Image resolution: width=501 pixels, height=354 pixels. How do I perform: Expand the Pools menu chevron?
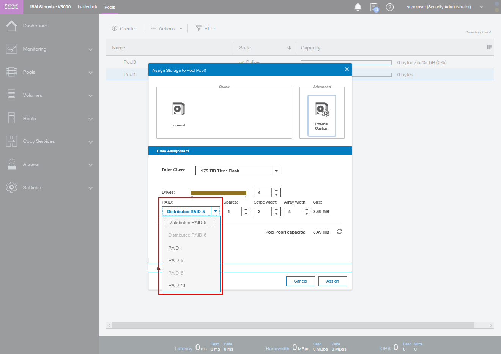90,73
